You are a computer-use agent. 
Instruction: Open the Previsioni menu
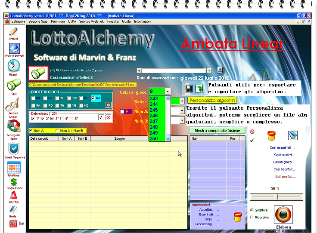[x=58, y=21]
